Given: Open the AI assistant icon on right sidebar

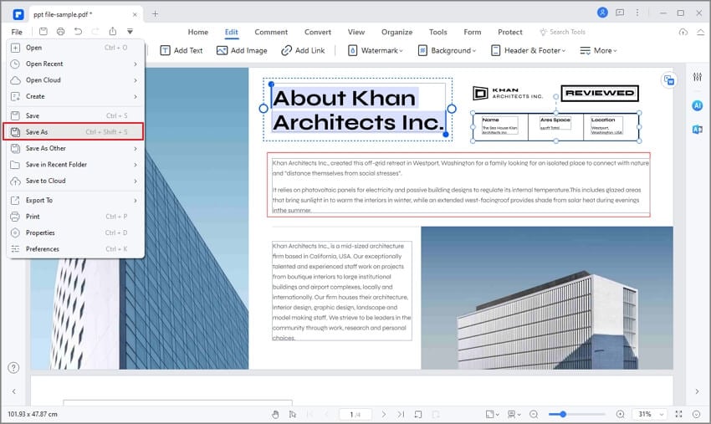Looking at the screenshot, I should 698,105.
